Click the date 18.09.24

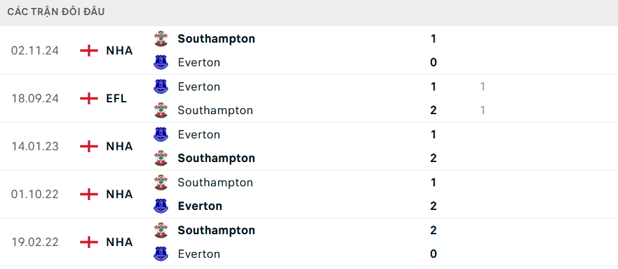(x=35, y=98)
